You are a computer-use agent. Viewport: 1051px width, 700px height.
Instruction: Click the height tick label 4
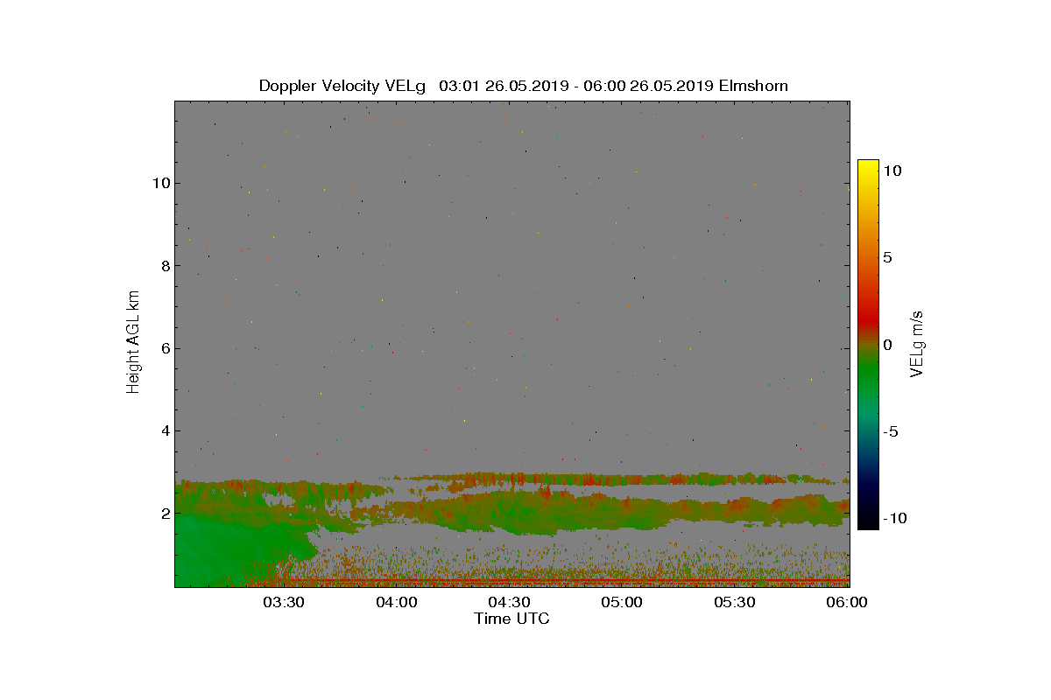[x=164, y=430]
